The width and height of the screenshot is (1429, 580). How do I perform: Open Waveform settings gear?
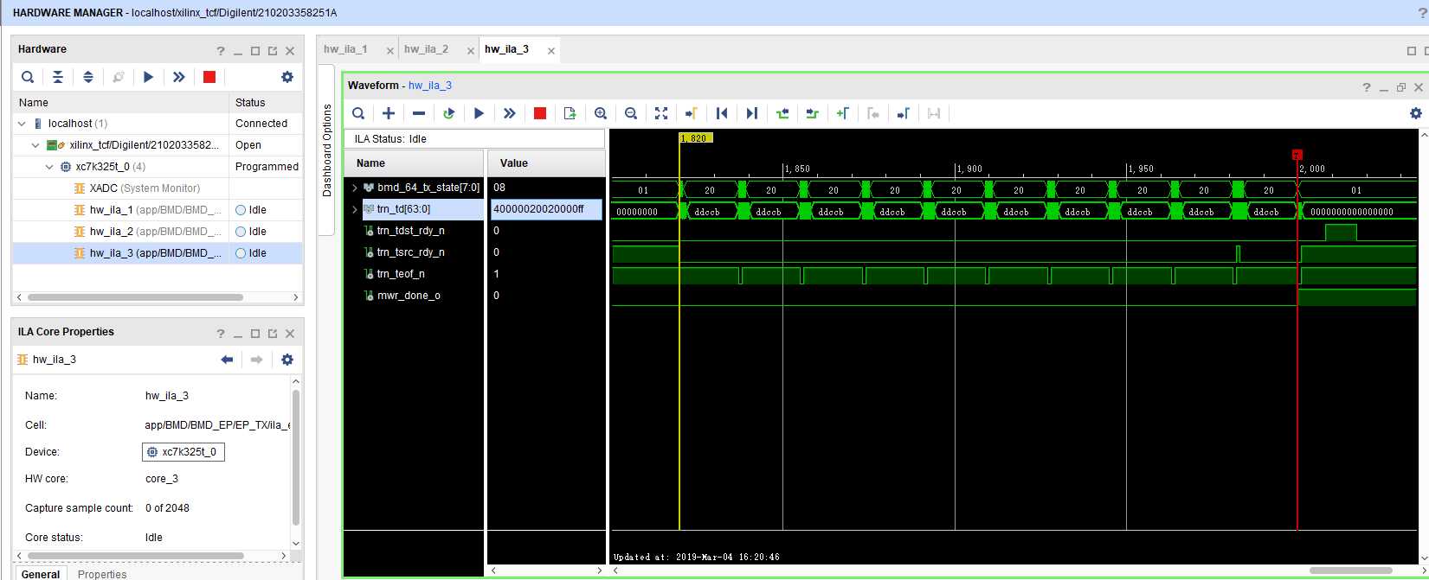pos(1416,113)
